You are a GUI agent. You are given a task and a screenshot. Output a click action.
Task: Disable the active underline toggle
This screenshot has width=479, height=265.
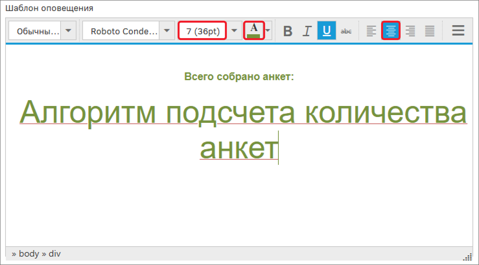pyautogui.click(x=326, y=30)
